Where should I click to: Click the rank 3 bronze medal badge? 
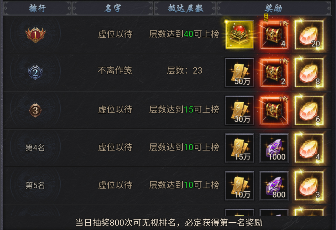click(35, 110)
